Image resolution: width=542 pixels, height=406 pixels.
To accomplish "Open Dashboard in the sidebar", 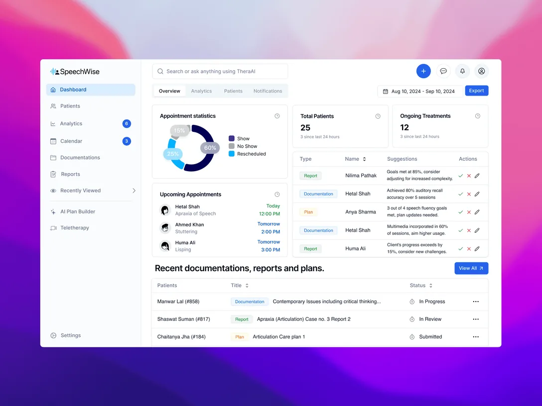I will point(91,90).
